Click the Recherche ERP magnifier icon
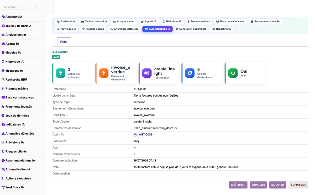The height and width of the screenshot is (195, 315). [x=3, y=80]
